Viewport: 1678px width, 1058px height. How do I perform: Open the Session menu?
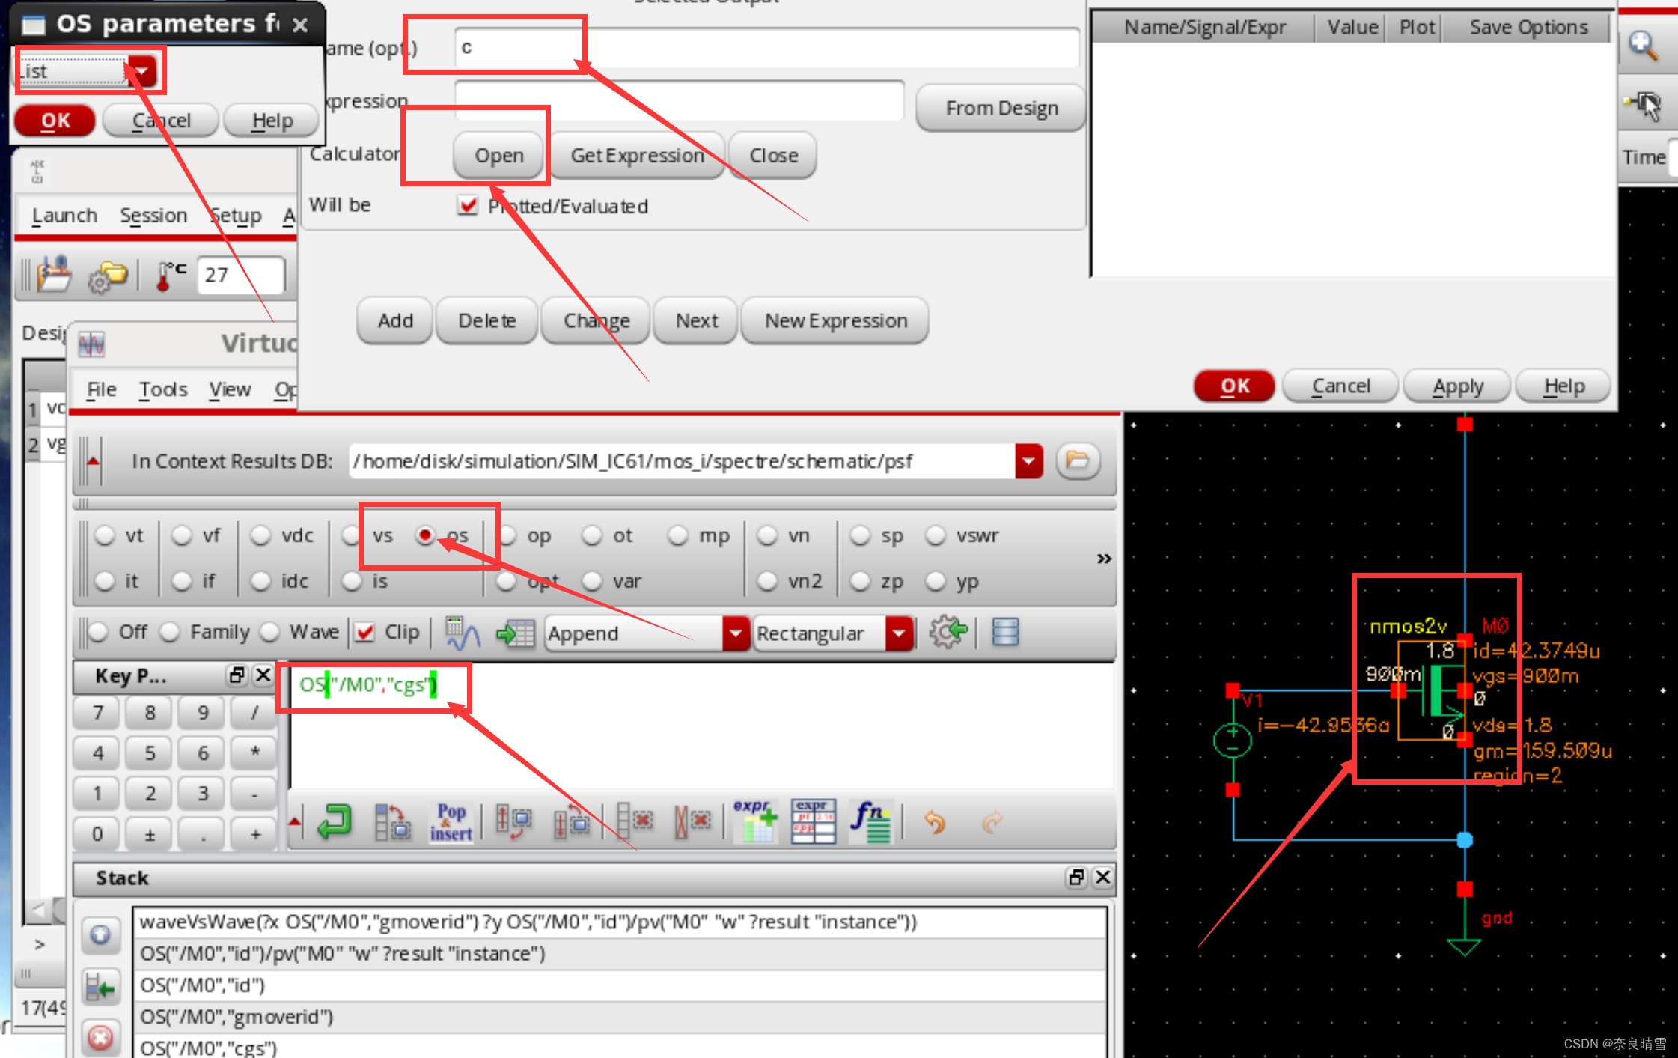click(153, 216)
